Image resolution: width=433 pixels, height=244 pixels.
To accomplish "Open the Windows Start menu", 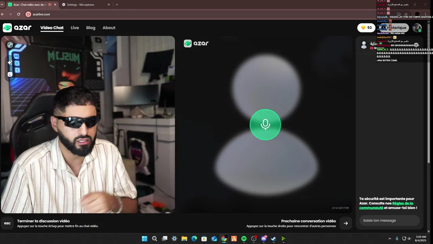I will coord(144,239).
